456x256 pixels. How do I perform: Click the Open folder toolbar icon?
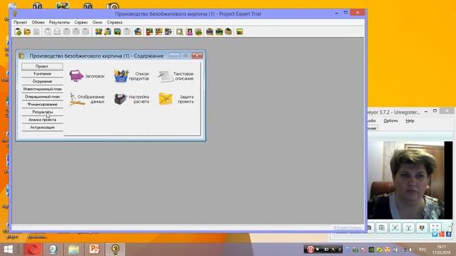tap(27, 31)
